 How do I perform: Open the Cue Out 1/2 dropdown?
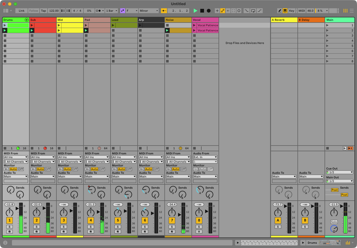click(340, 172)
